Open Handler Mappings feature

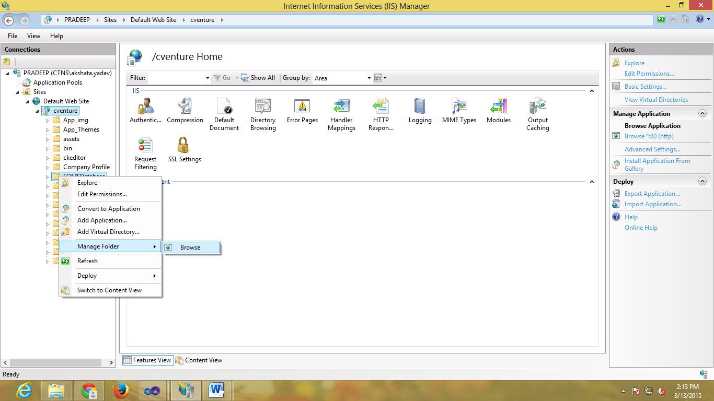(342, 114)
